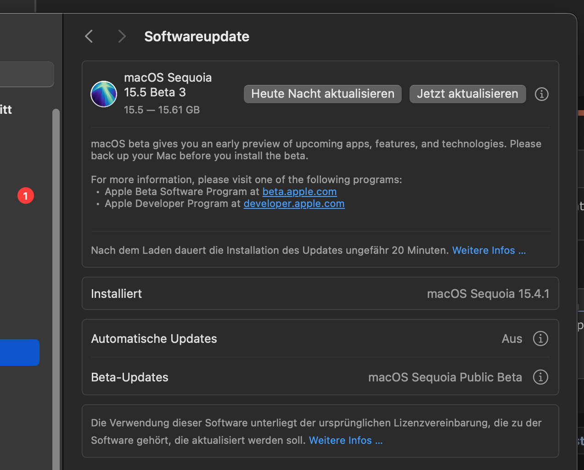Click the red notification badge in sidebar
Image resolution: width=584 pixels, height=470 pixels.
click(x=26, y=196)
